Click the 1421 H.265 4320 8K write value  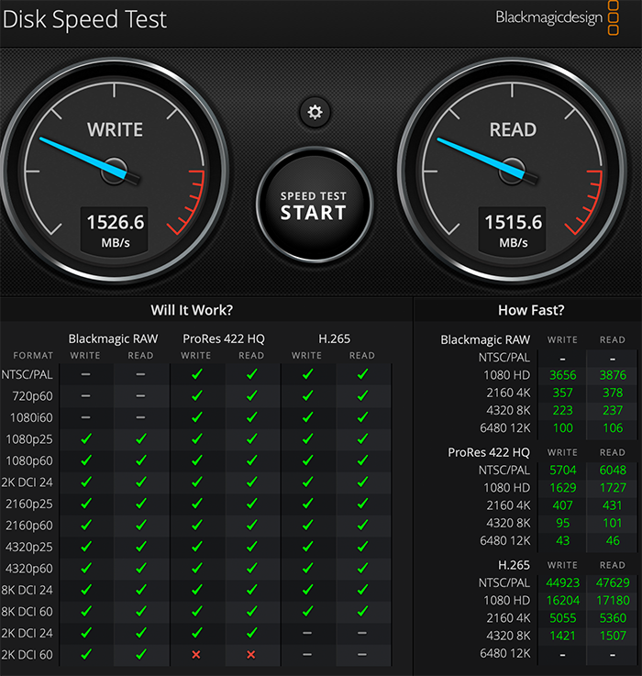tap(562, 636)
